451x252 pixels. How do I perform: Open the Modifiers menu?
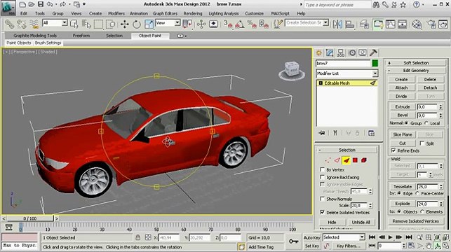pyautogui.click(x=116, y=13)
